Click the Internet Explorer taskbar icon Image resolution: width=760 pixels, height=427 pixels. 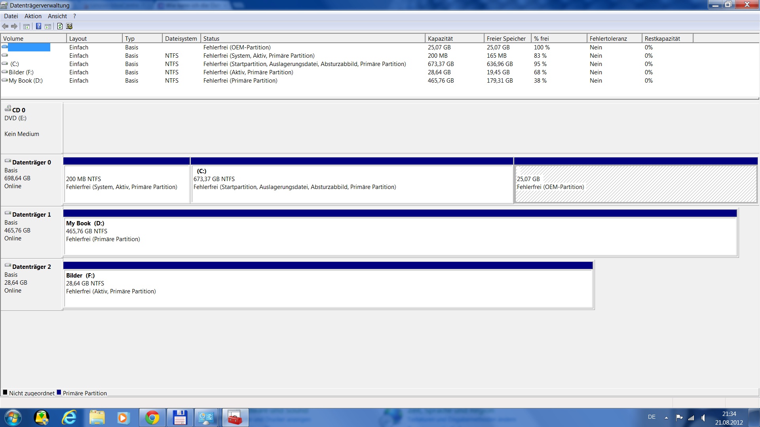[69, 418]
